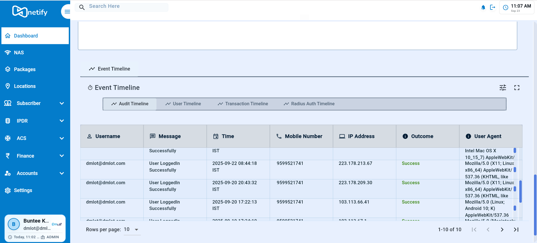537x243 pixels.
Task: Open the timeline filter settings icon
Action: [x=502, y=88]
